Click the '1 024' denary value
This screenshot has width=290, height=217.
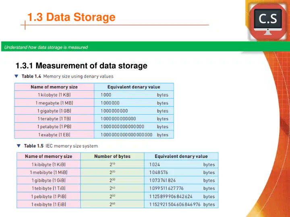tap(155, 164)
